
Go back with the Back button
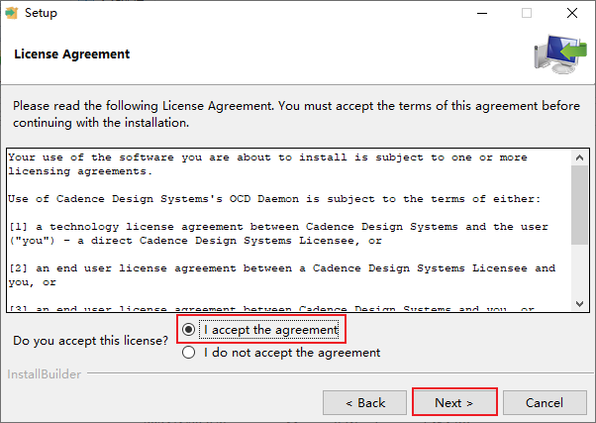(365, 402)
